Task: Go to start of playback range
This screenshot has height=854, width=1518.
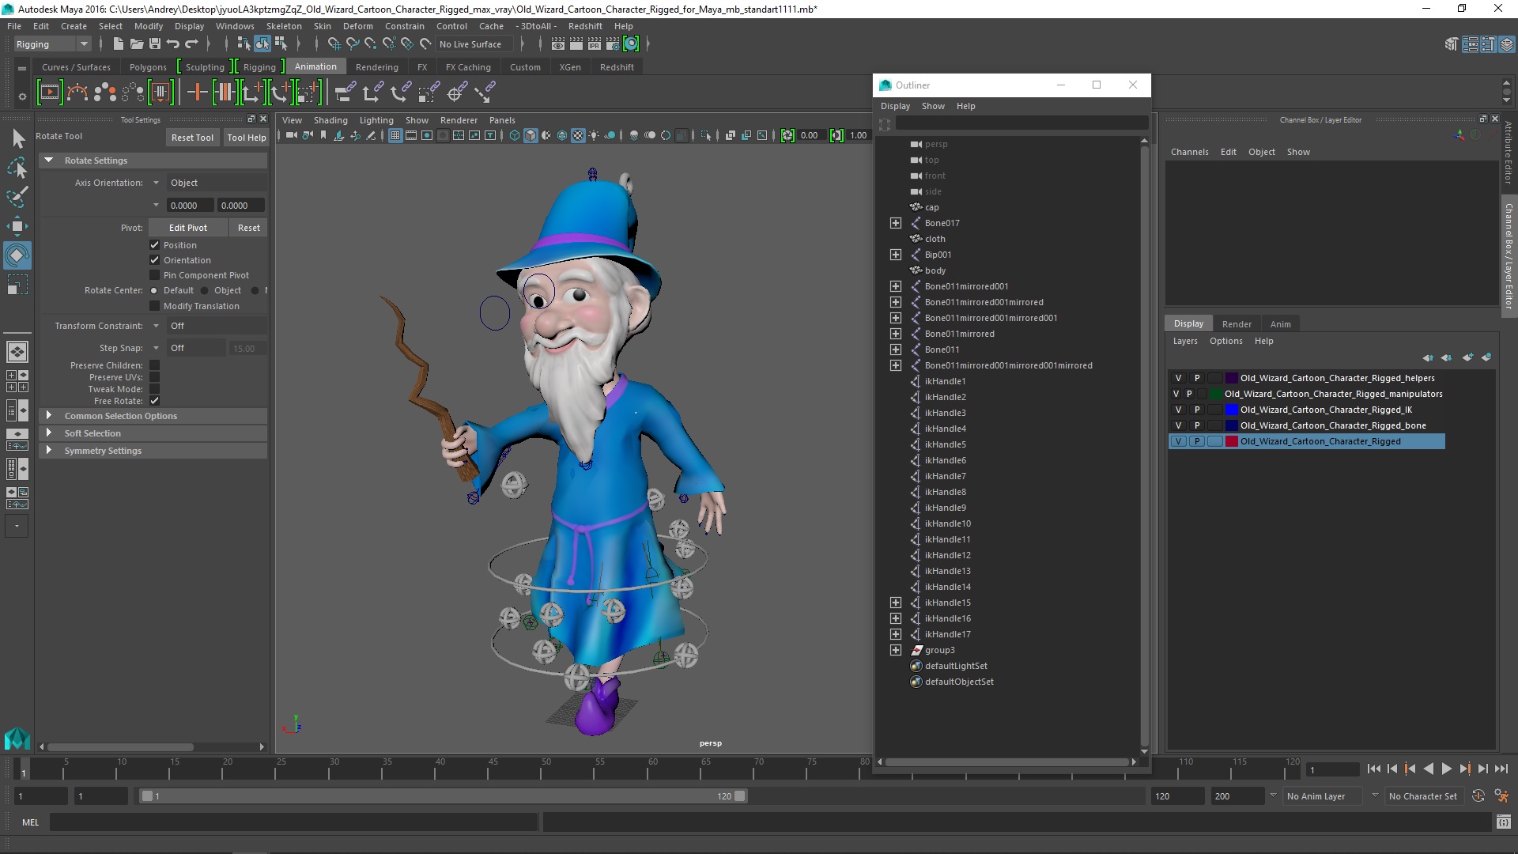Action: pos(1374,769)
